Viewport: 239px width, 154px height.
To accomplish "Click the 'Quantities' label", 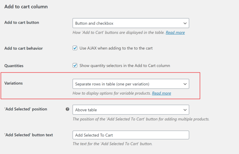I will (x=14, y=66).
